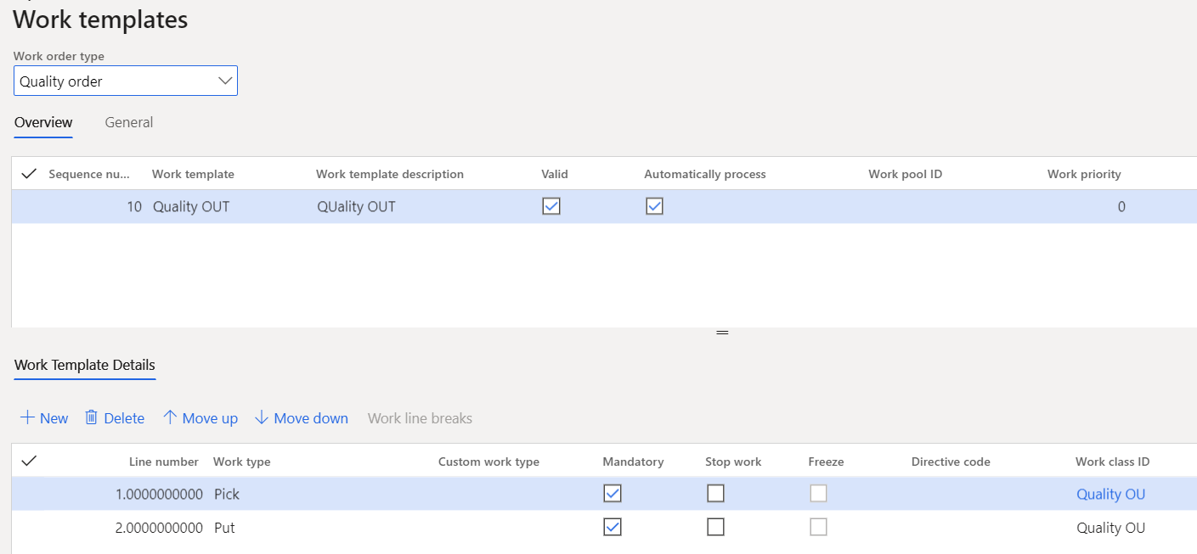1197x554 pixels.
Task: Click select-all checkmark in upper templates grid
Action: pyautogui.click(x=29, y=174)
